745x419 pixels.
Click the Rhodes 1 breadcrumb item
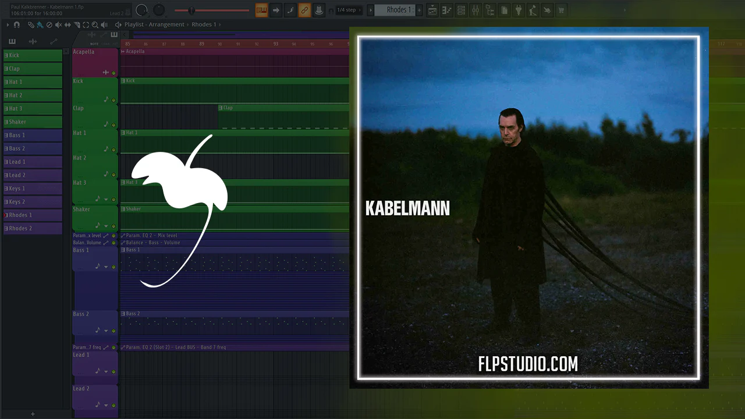click(x=204, y=24)
